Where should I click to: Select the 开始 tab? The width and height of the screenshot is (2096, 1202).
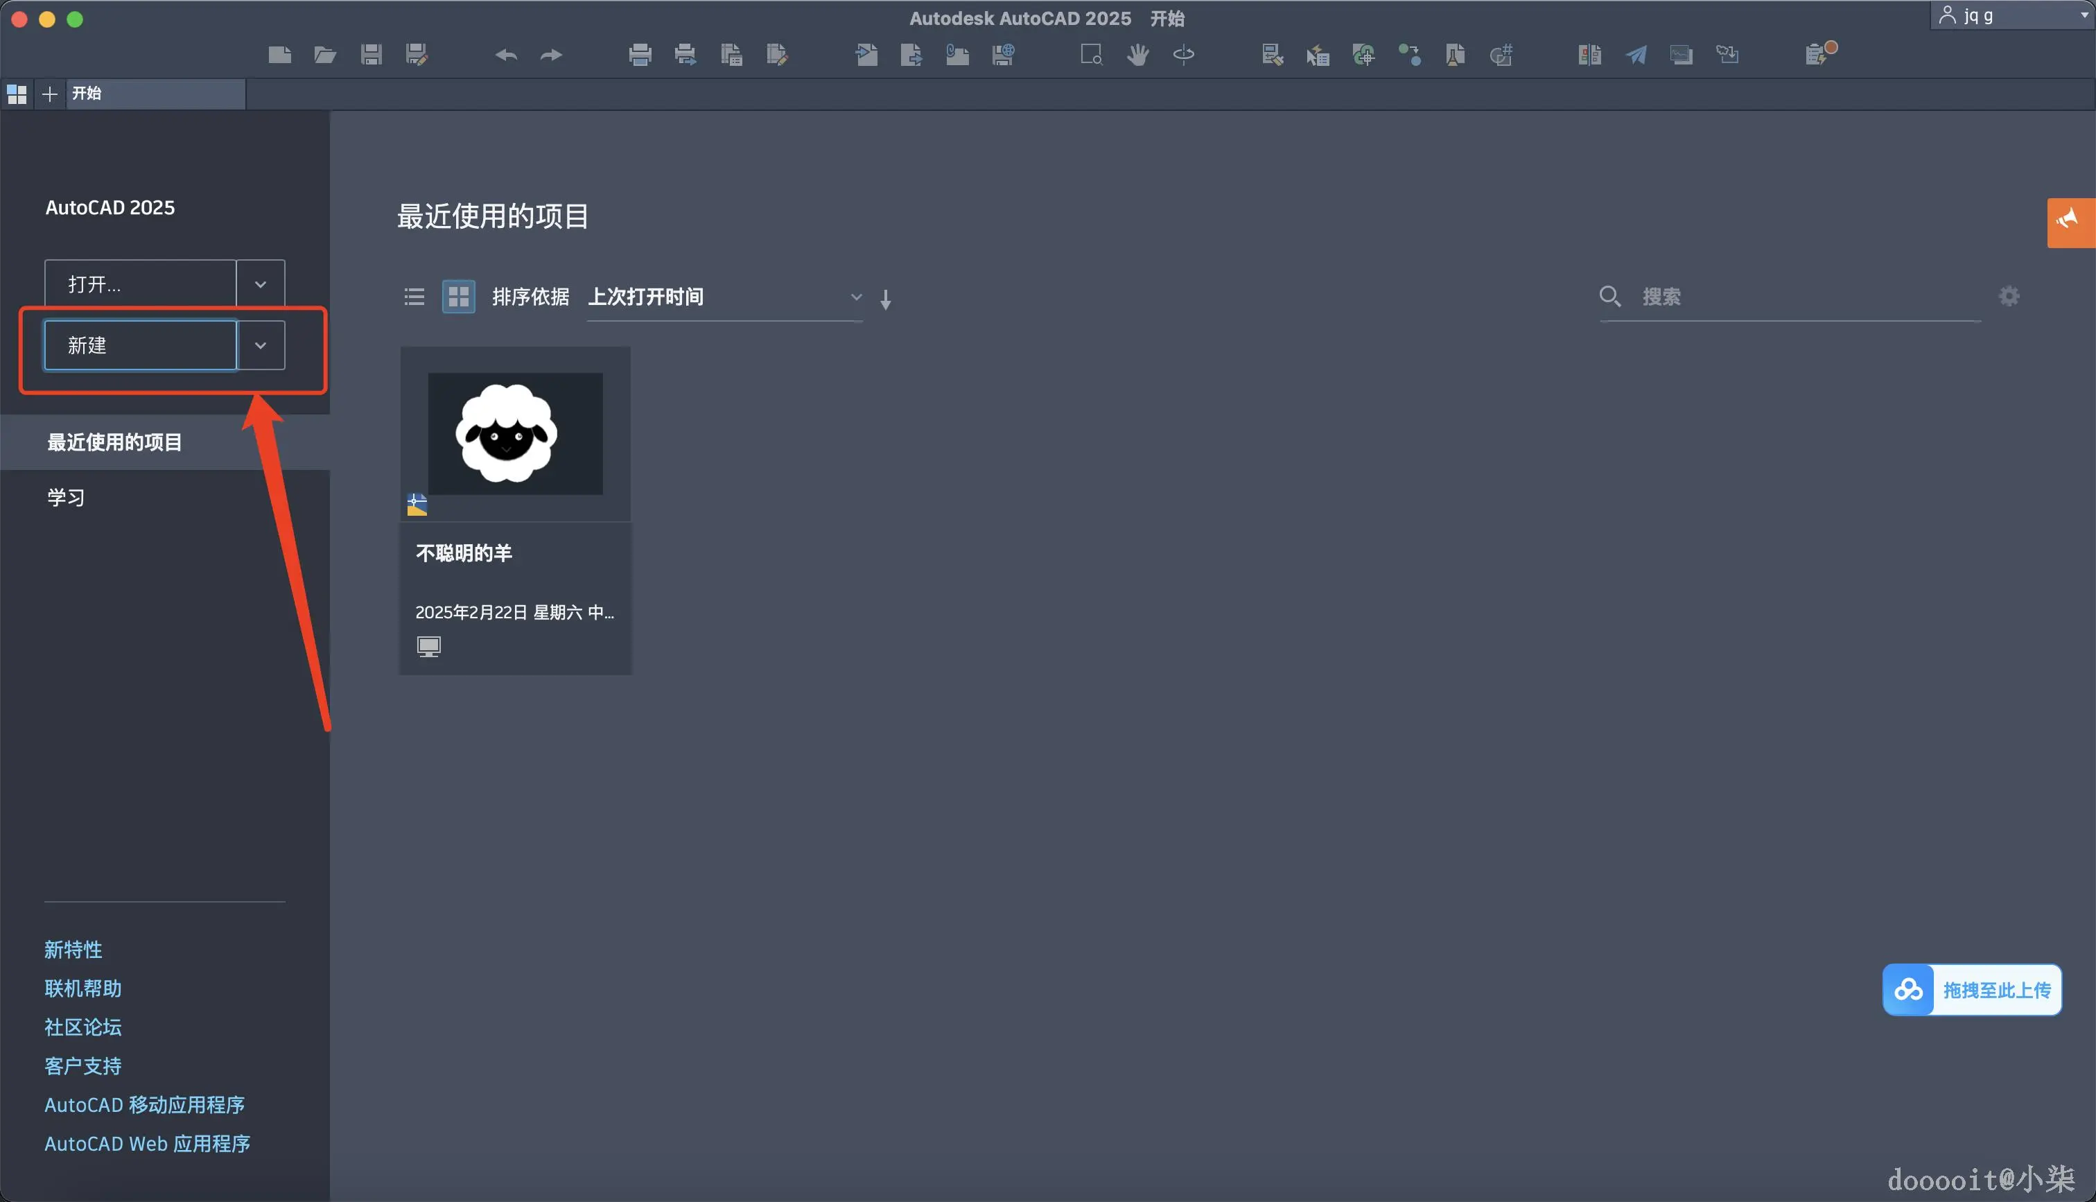(x=88, y=94)
